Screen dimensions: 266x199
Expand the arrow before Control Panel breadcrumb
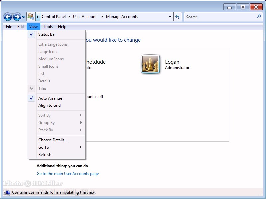point(38,17)
